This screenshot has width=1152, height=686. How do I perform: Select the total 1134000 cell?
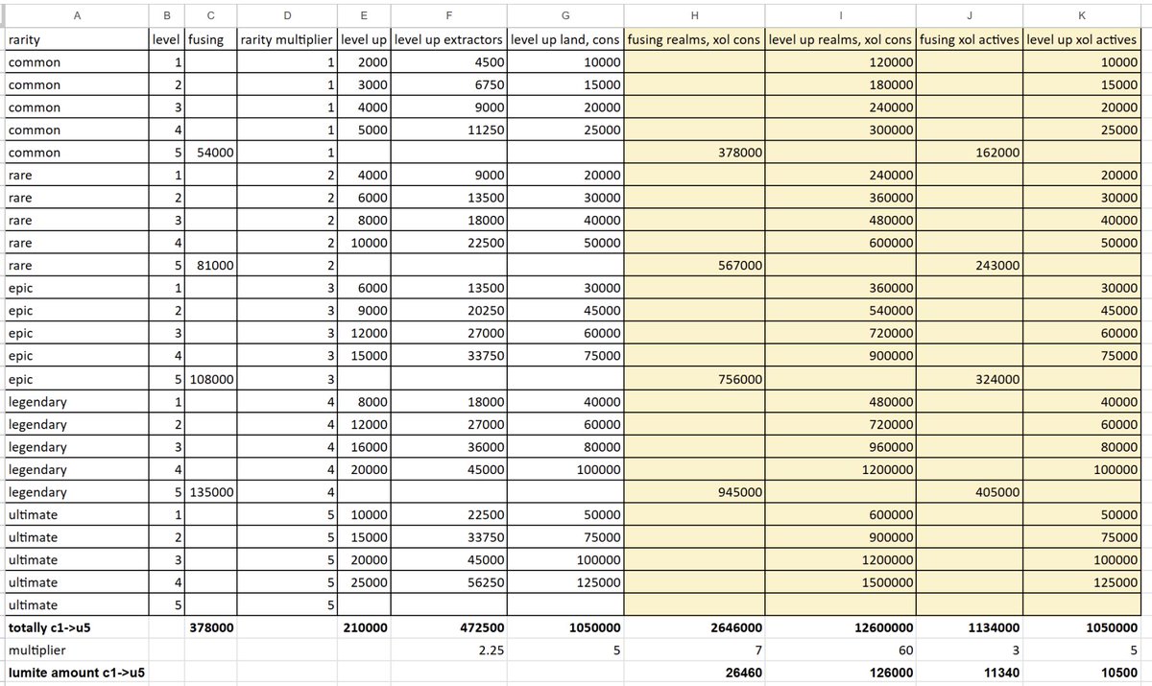(x=971, y=627)
